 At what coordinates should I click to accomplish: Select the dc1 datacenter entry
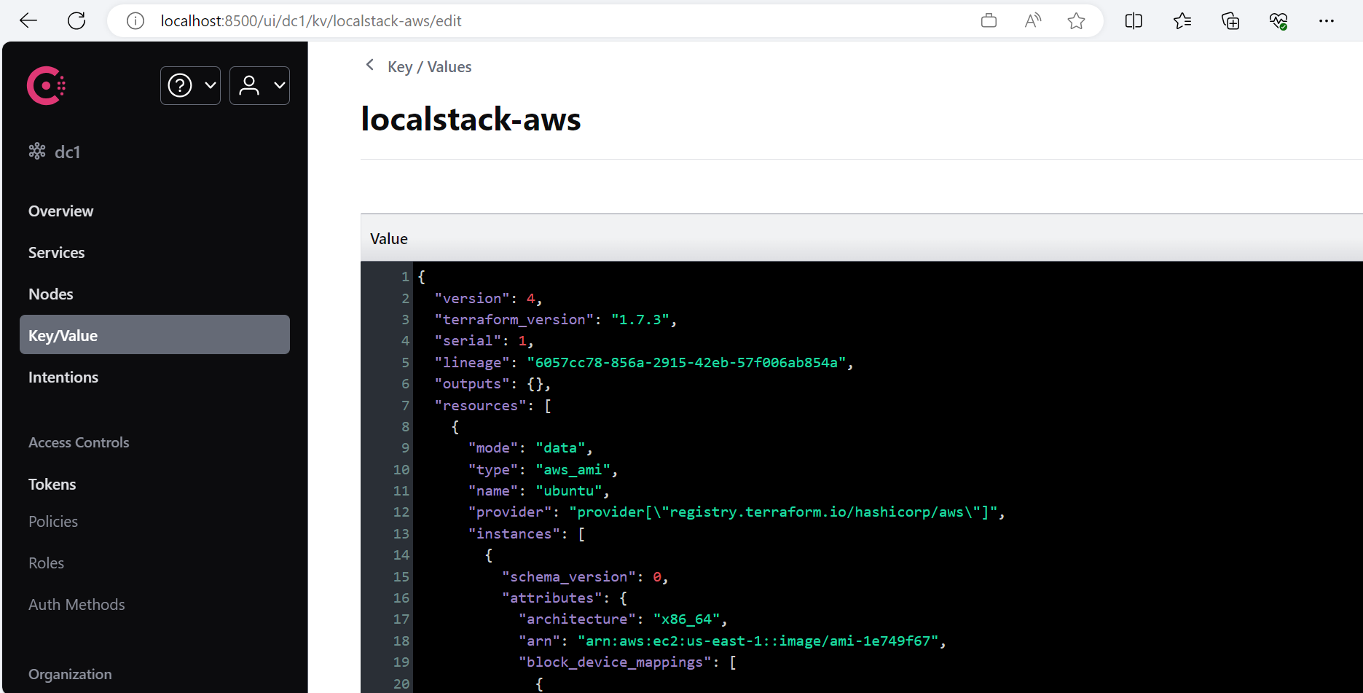[55, 152]
